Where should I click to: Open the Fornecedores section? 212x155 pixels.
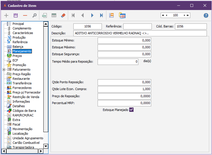pyautogui.click(x=22, y=88)
